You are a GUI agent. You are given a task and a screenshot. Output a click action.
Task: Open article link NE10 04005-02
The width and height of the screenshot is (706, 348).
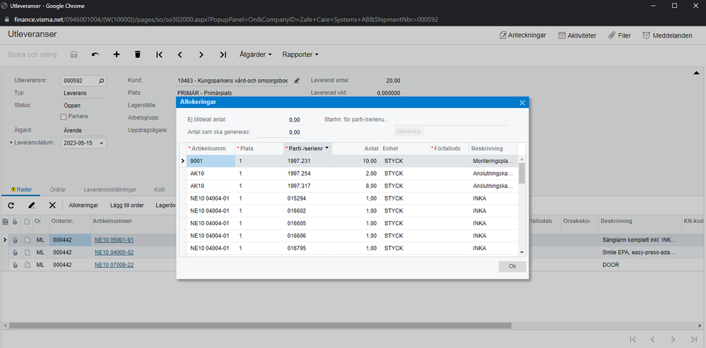[114, 253]
